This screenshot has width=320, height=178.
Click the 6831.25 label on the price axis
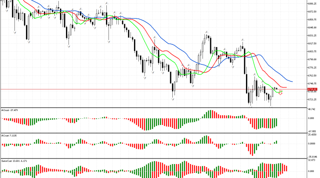(312, 36)
